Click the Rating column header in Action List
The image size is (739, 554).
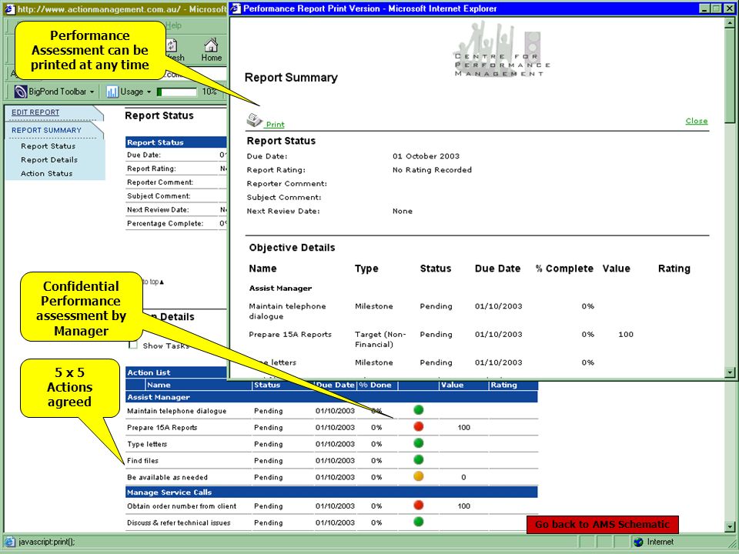tap(503, 385)
